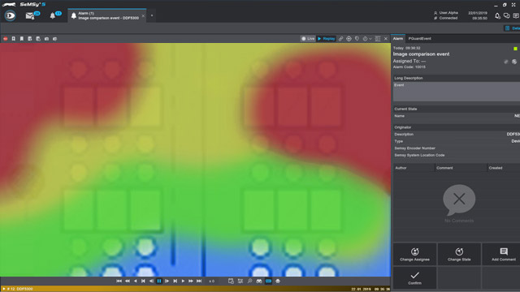Viewport: 520px width, 292px height.
Task: Expand the track entry #12 DDF5300 arrow
Action: point(4,289)
